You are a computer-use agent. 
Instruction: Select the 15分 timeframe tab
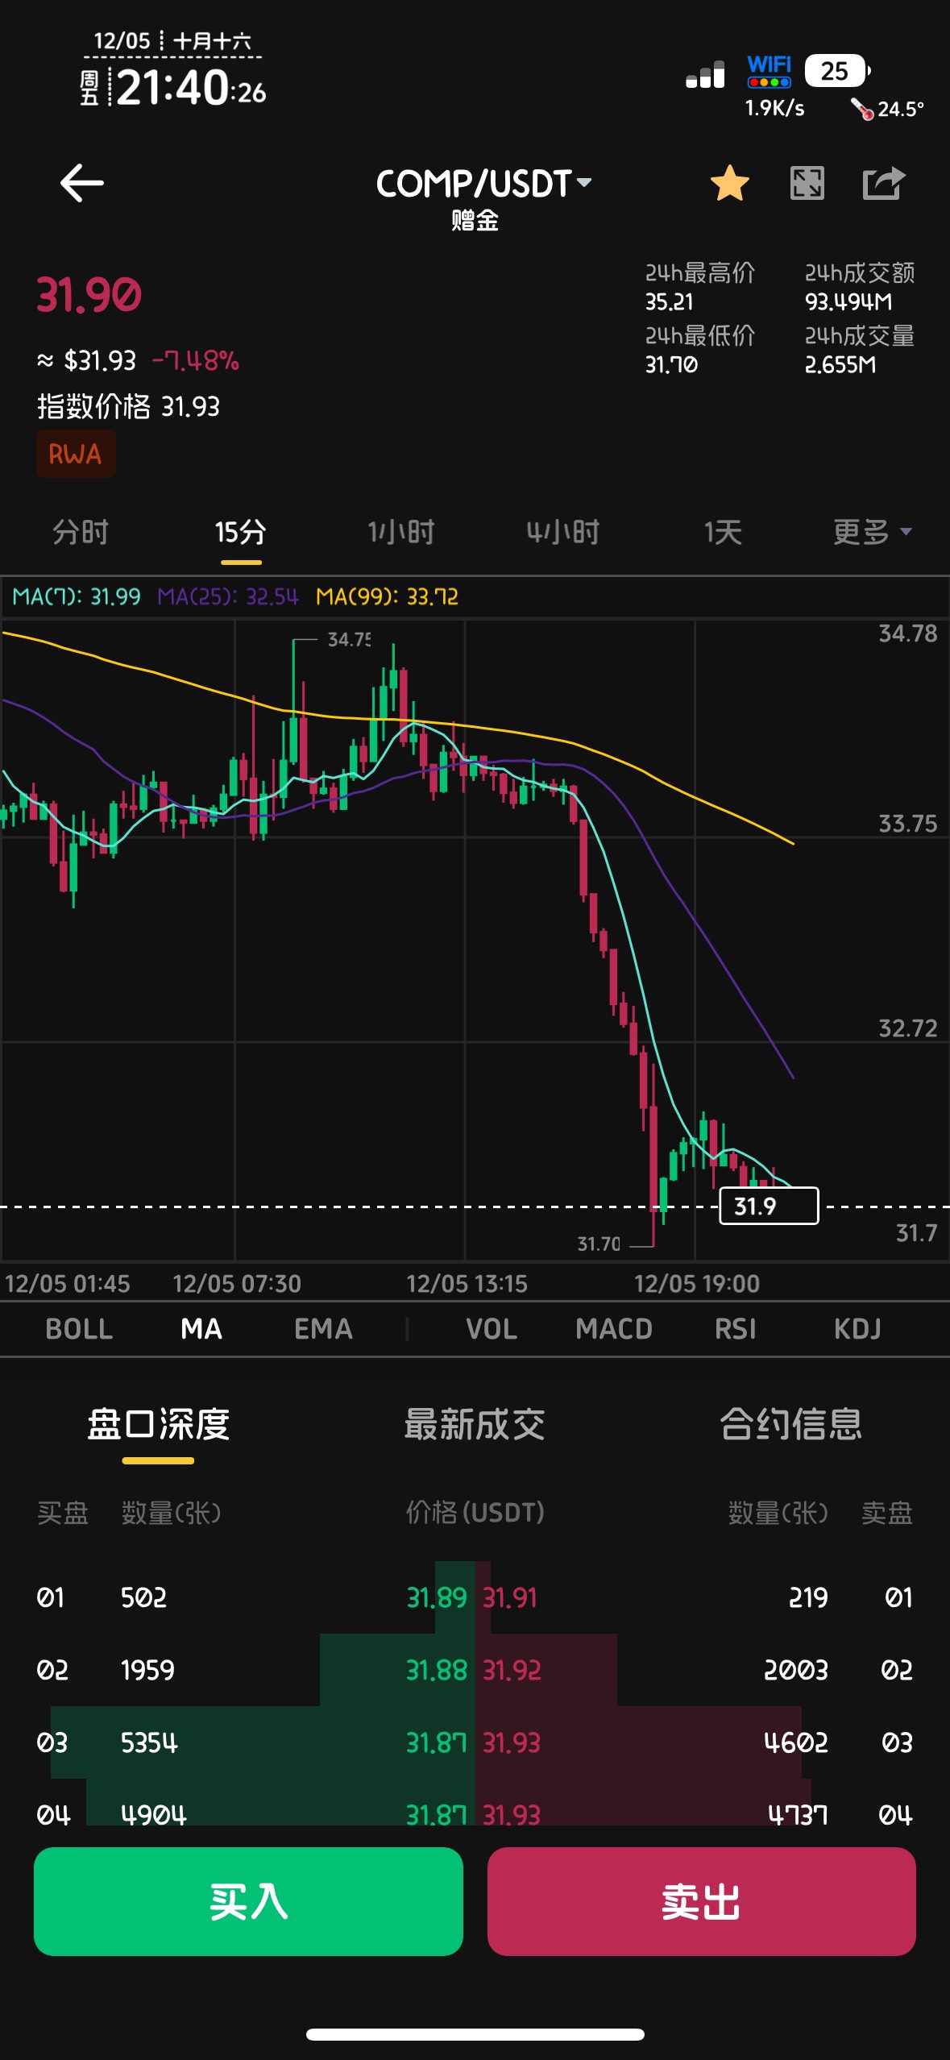point(240,532)
